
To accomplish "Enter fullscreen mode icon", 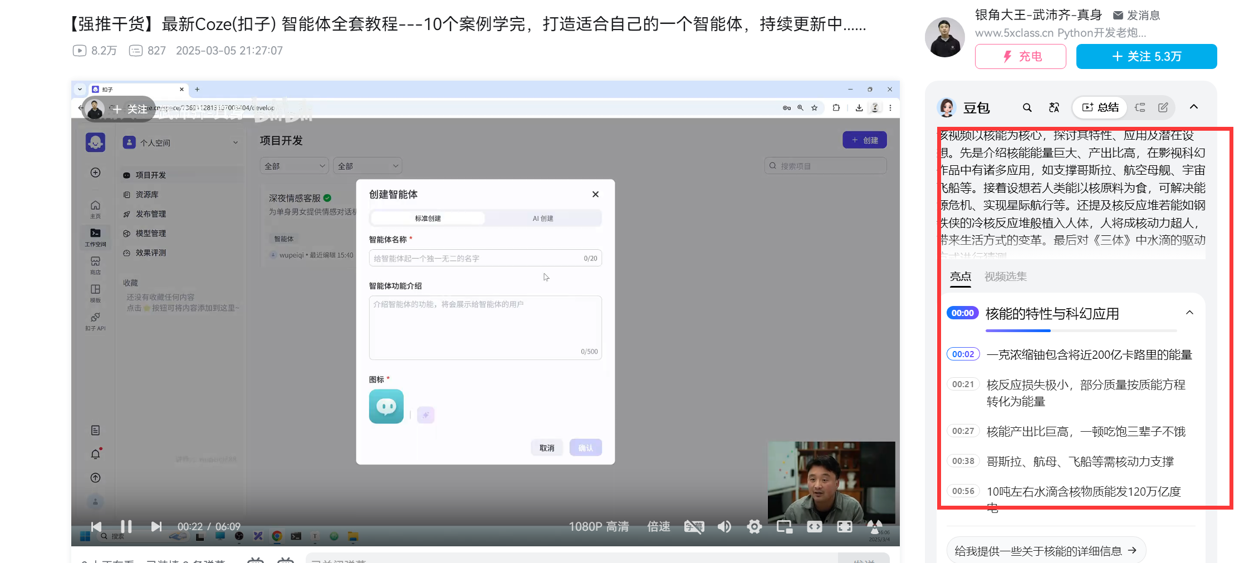I will [845, 526].
